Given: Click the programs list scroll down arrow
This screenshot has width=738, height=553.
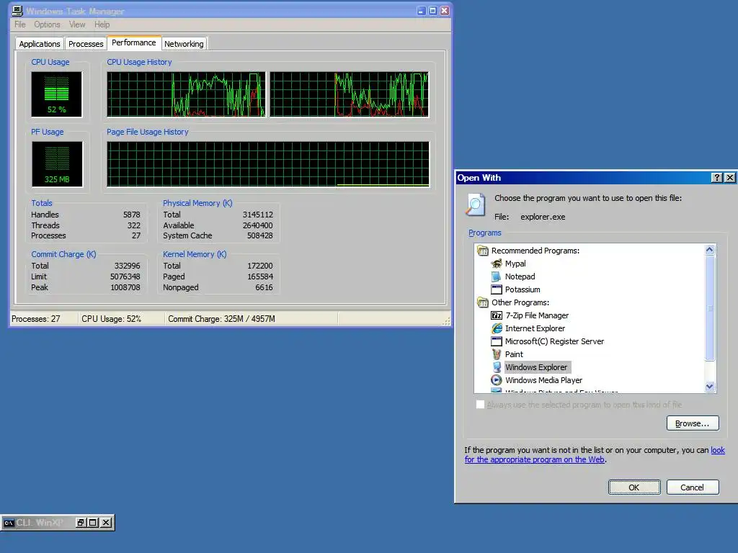Looking at the screenshot, I should (710, 387).
